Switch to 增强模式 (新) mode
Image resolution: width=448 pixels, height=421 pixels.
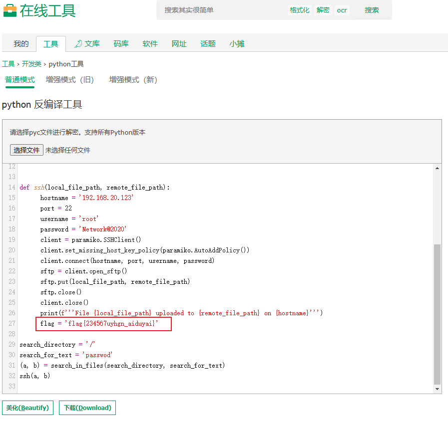pyautogui.click(x=133, y=80)
